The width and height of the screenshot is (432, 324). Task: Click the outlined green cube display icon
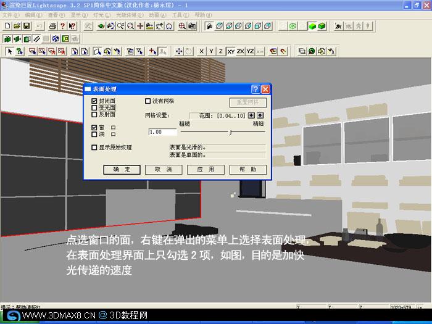322,26
